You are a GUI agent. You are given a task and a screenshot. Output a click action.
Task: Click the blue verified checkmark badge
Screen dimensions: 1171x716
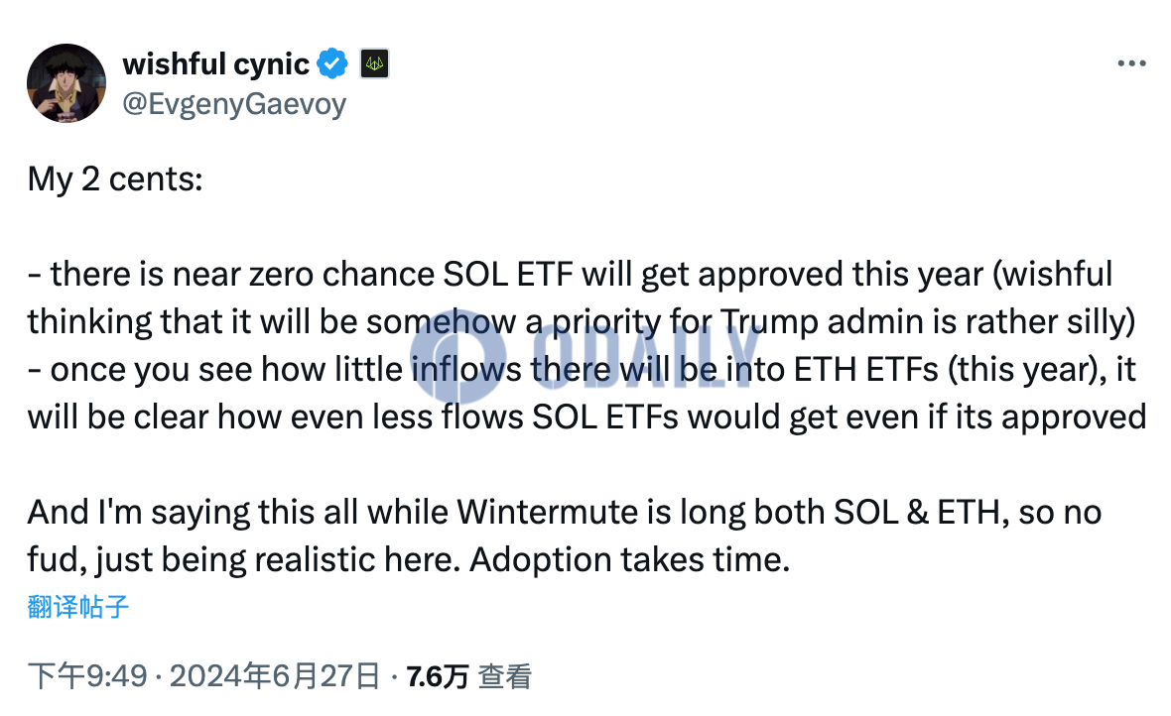[x=332, y=63]
